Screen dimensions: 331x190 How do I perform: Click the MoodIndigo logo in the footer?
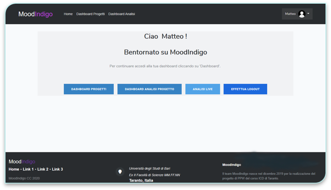pos(22,162)
